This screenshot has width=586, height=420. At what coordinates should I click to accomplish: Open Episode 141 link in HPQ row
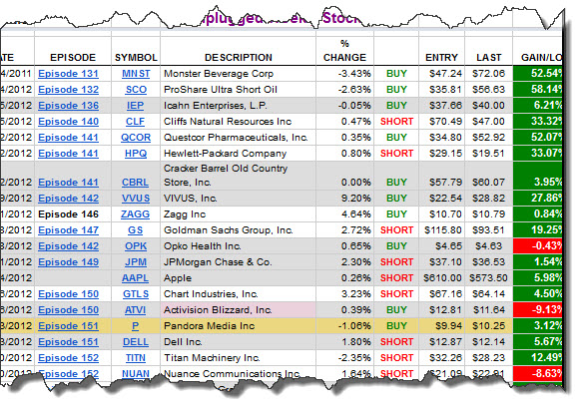click(69, 154)
